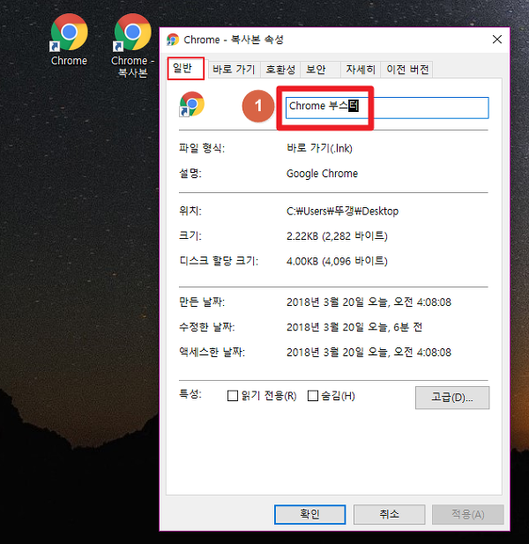
Task: Click the 취소 button
Action: 389,514
